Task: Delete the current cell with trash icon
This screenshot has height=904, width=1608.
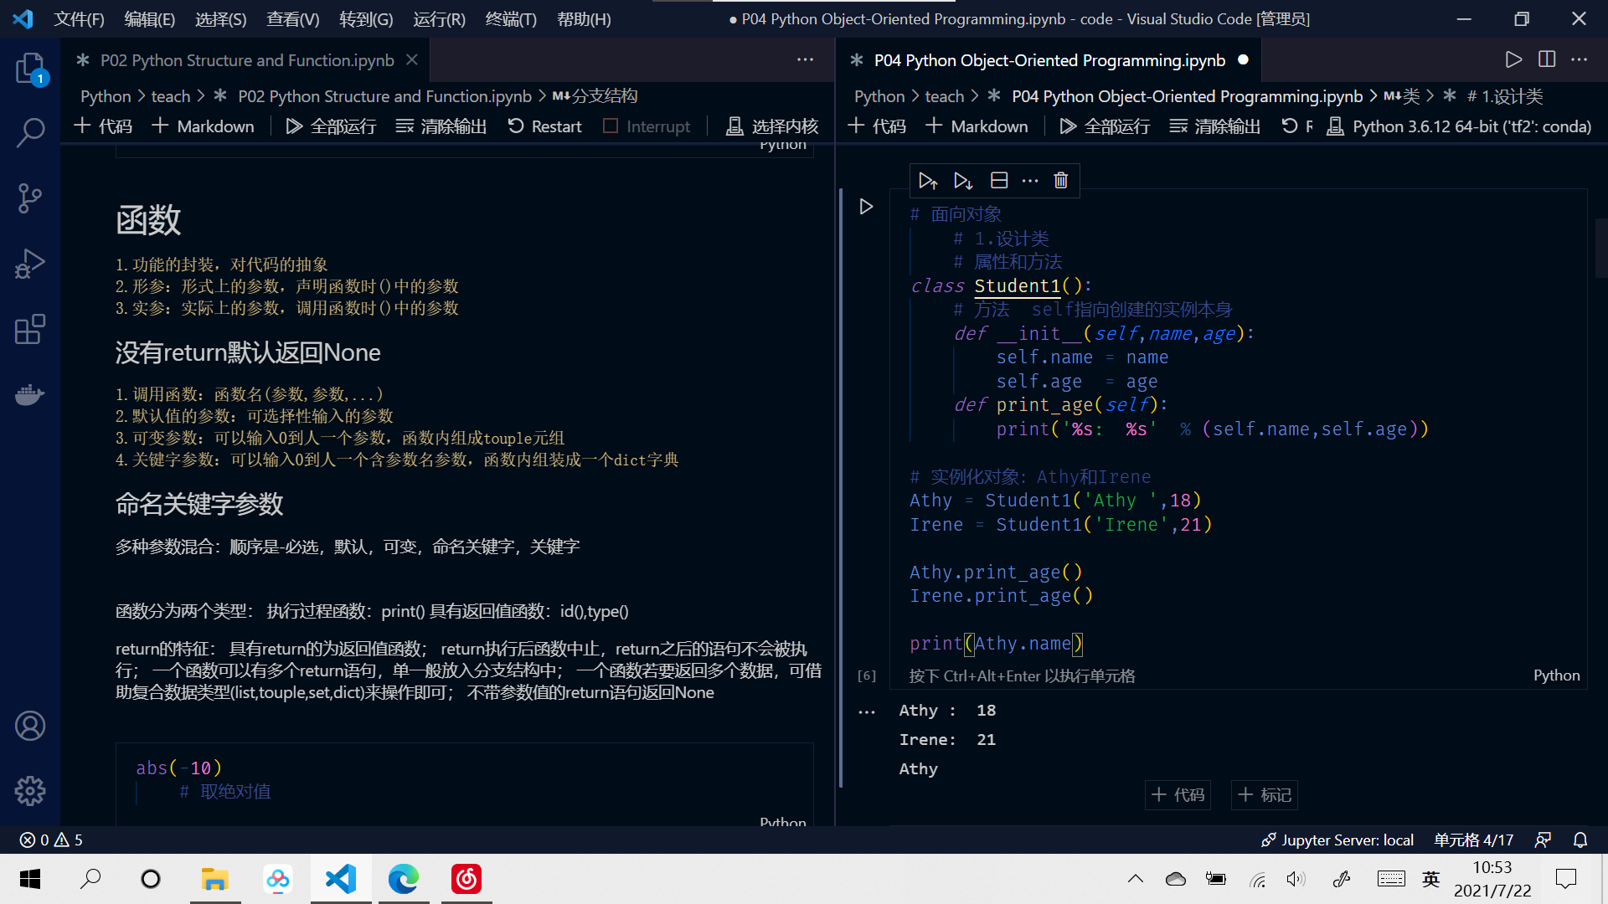Action: 1060,181
